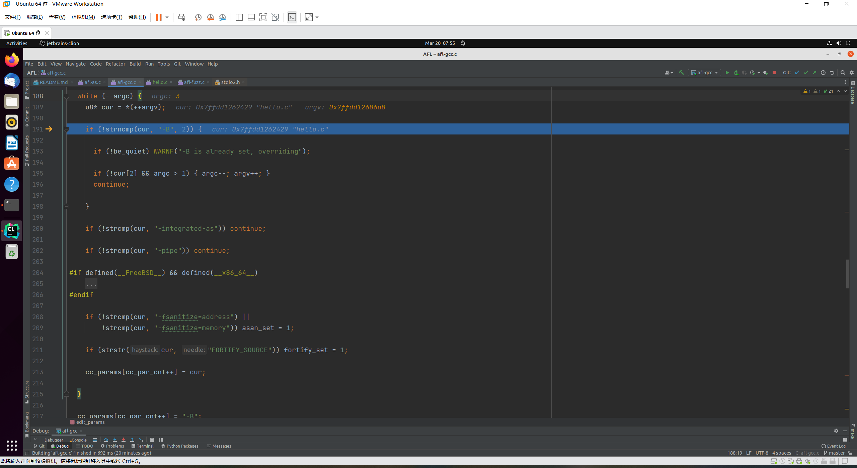Toggle the Structure tool window stripe
The width and height of the screenshot is (857, 468).
click(27, 392)
